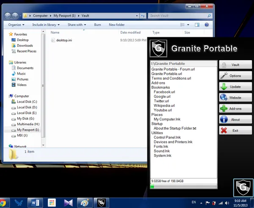Open the address bar history dropdown

(137, 16)
